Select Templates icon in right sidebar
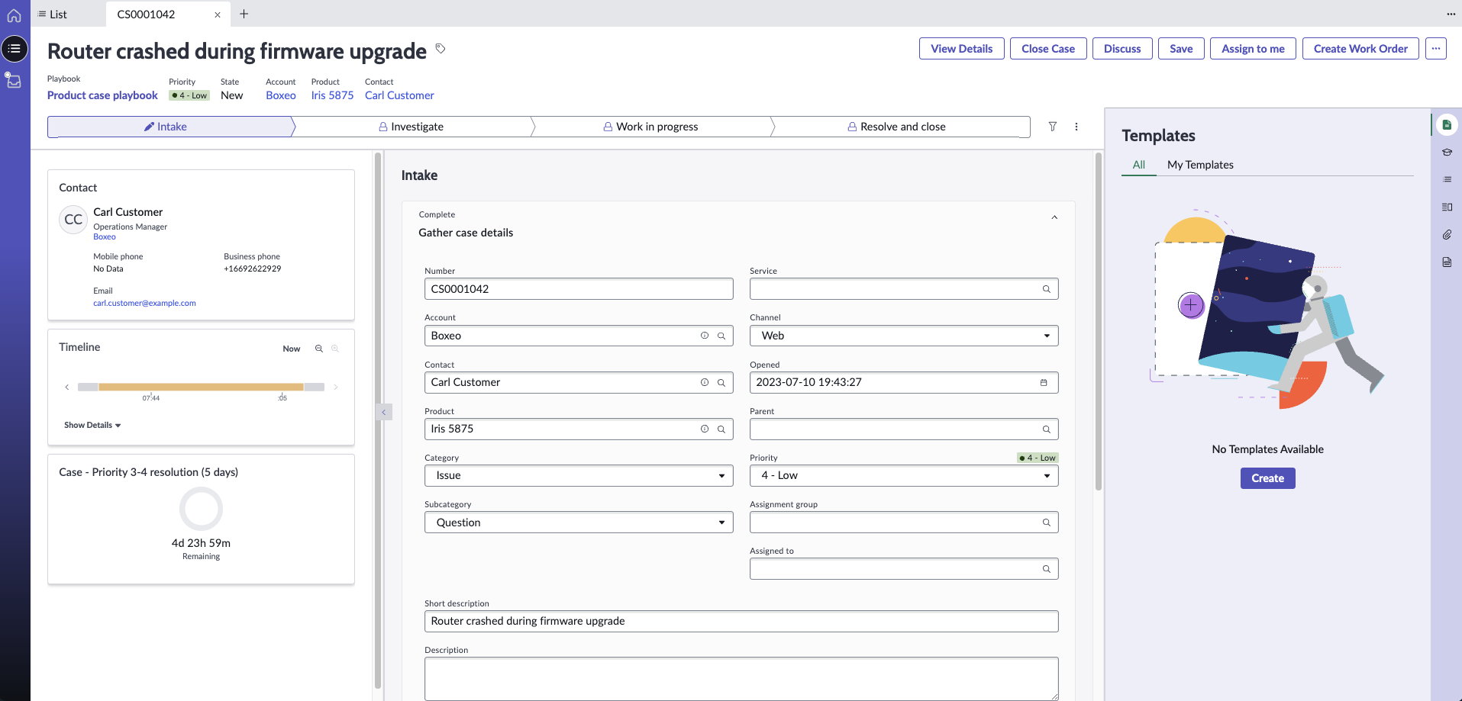 pos(1447,125)
